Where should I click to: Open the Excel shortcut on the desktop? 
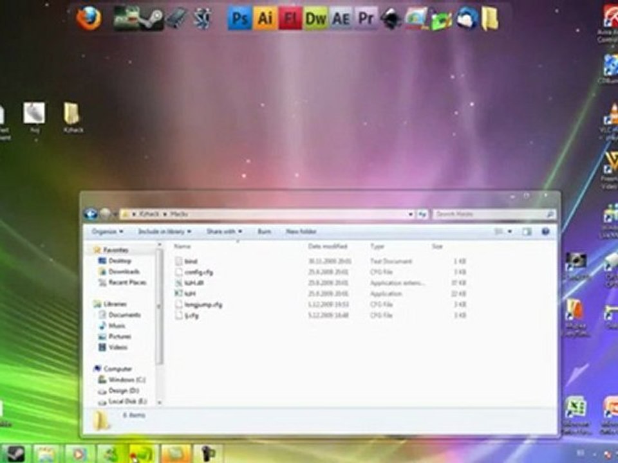[x=576, y=415]
